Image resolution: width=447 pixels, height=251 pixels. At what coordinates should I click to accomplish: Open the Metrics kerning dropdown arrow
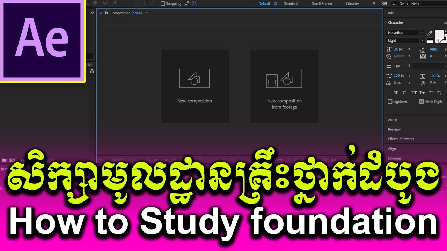(x=409, y=56)
